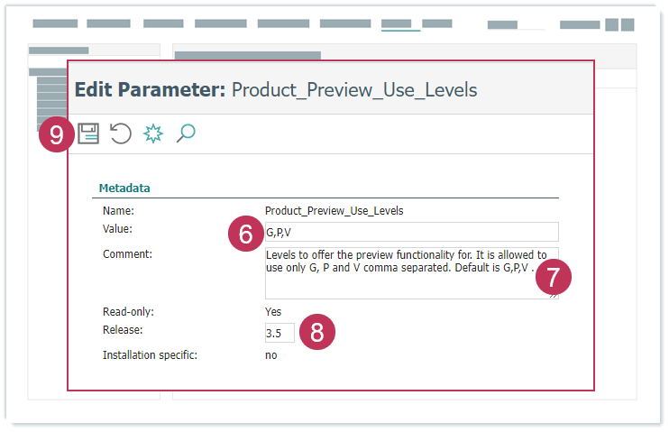669x432 pixels.
Task: Click the Comment box resize handle
Action: coord(554,295)
